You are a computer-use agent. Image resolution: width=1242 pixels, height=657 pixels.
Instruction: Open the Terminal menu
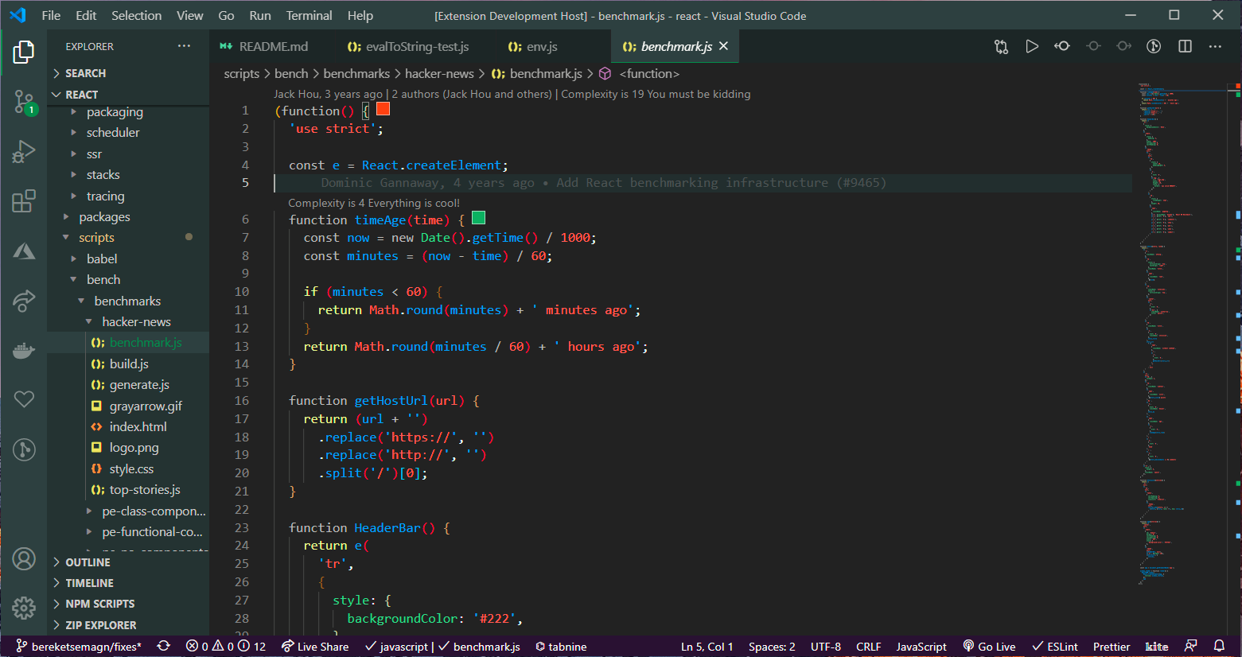pyautogui.click(x=309, y=16)
